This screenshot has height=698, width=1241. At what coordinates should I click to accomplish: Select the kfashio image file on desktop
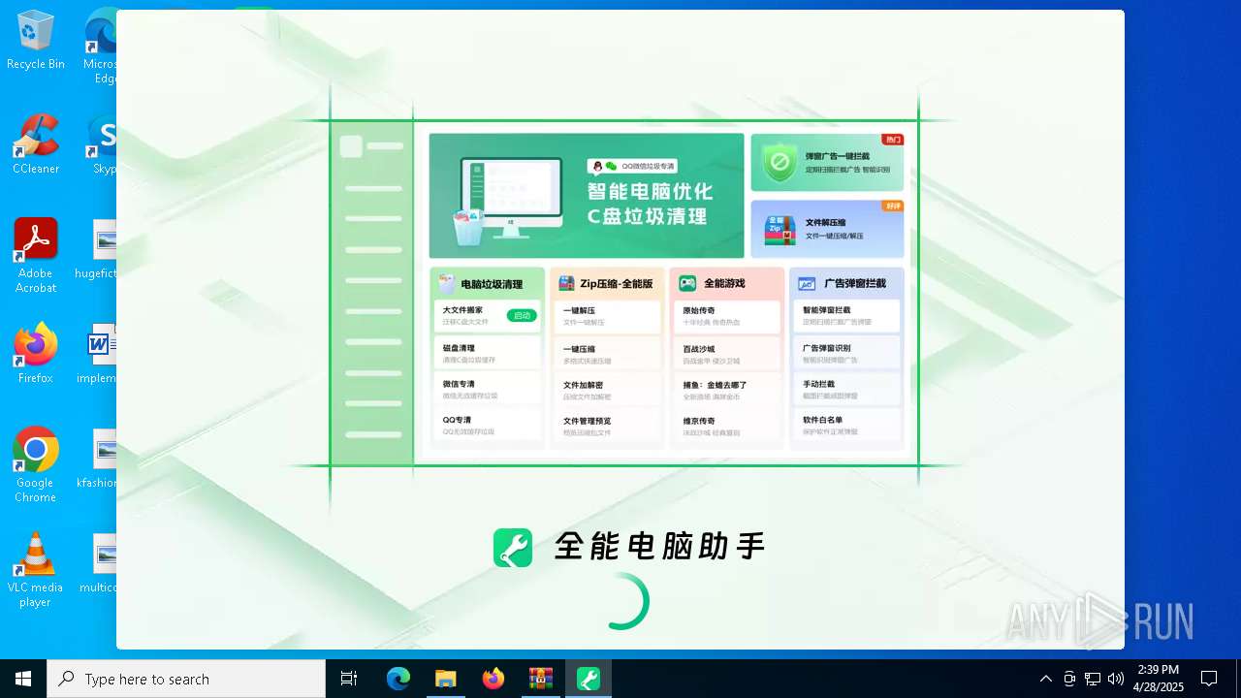97,459
